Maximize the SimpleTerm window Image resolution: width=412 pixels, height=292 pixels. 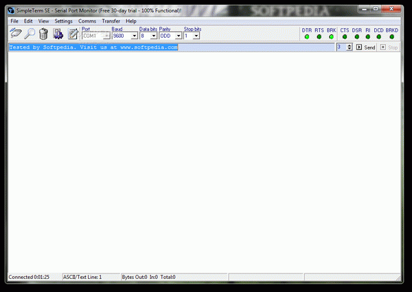point(376,9)
